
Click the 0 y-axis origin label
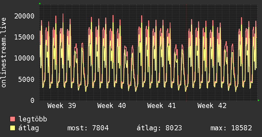pos(32,100)
